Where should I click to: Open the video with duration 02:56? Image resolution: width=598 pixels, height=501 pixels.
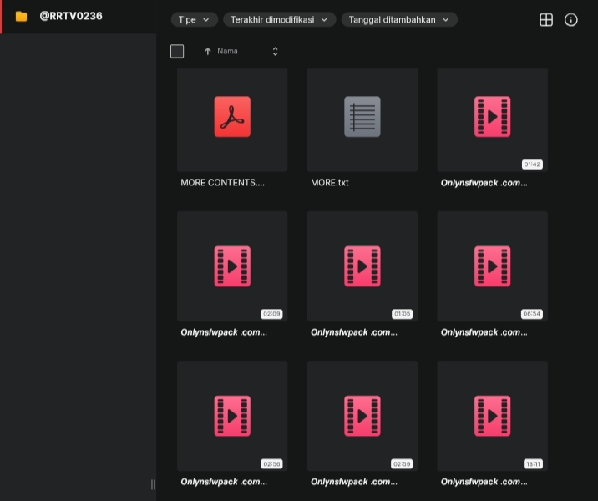point(232,416)
